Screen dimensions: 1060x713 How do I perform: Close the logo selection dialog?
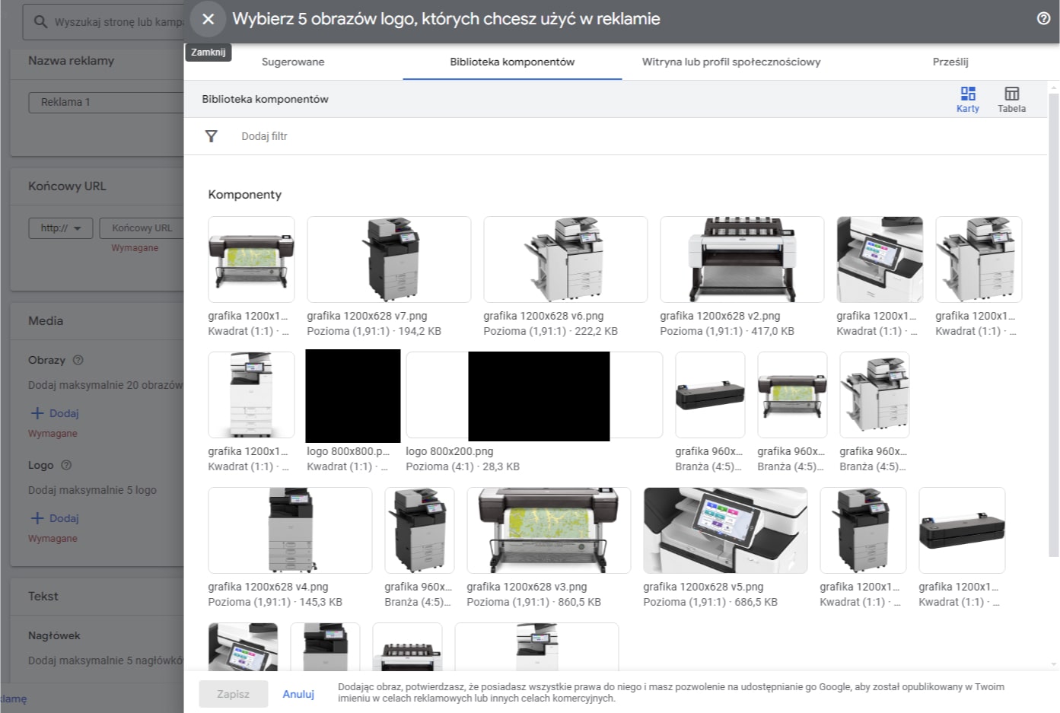(x=208, y=19)
